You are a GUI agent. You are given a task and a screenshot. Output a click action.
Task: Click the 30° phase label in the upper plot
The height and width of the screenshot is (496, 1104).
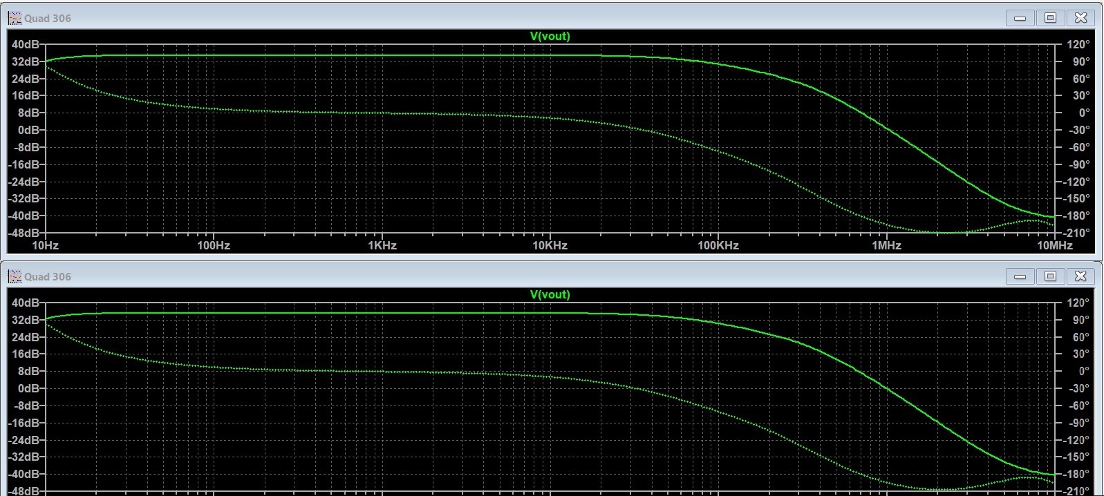(1080, 96)
